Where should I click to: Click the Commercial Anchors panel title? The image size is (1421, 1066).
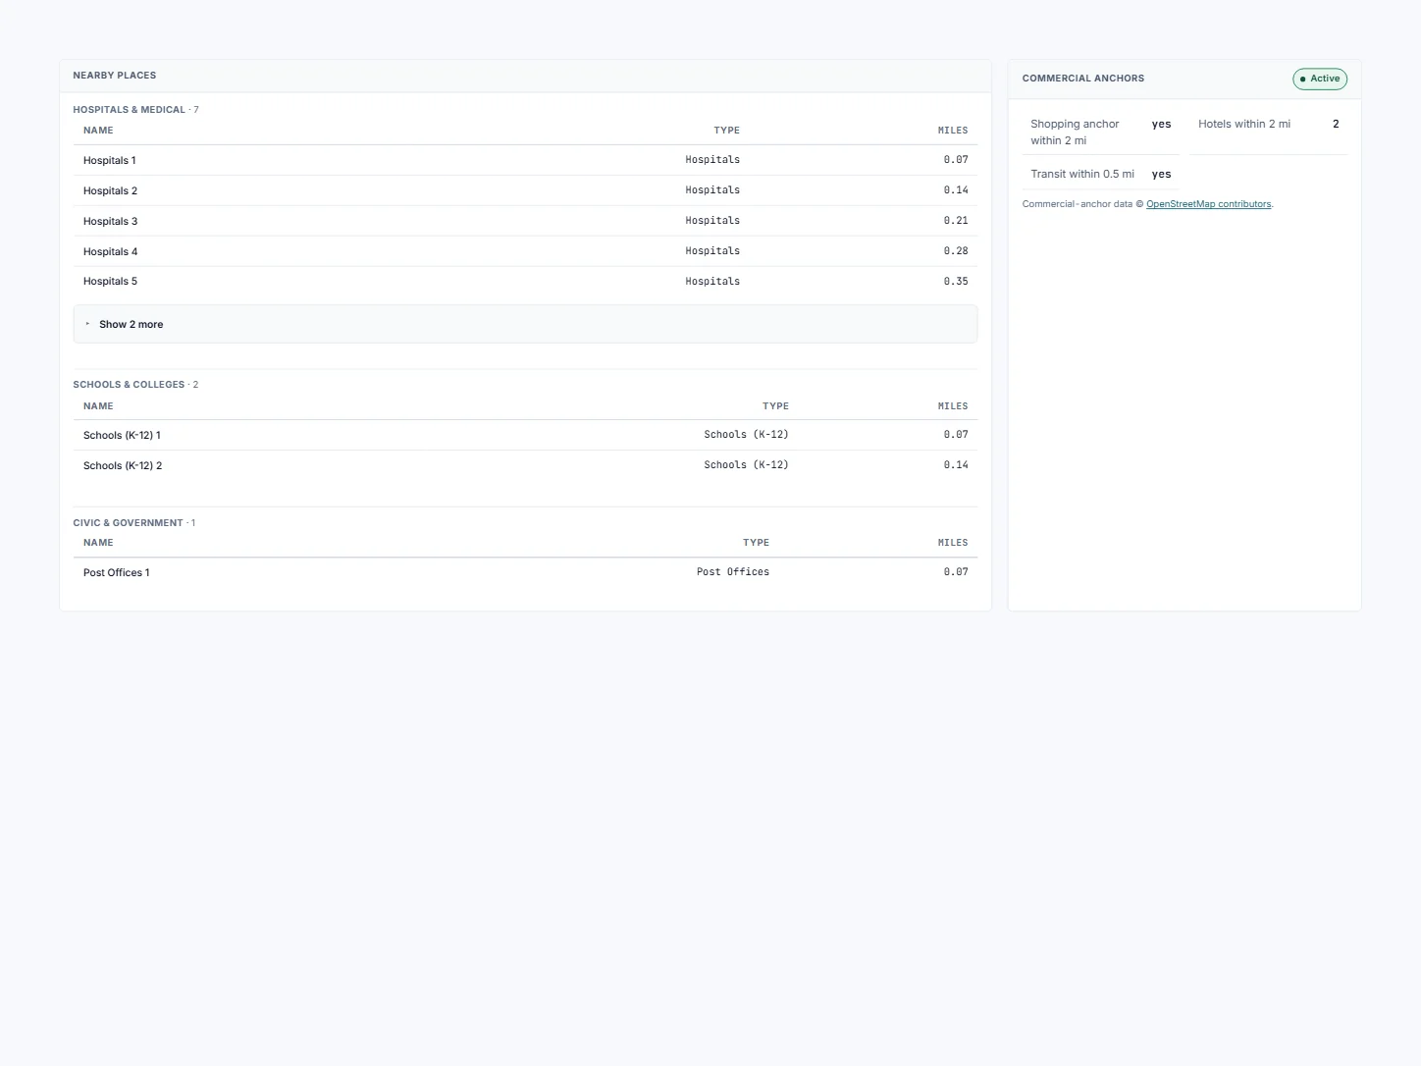coord(1082,79)
